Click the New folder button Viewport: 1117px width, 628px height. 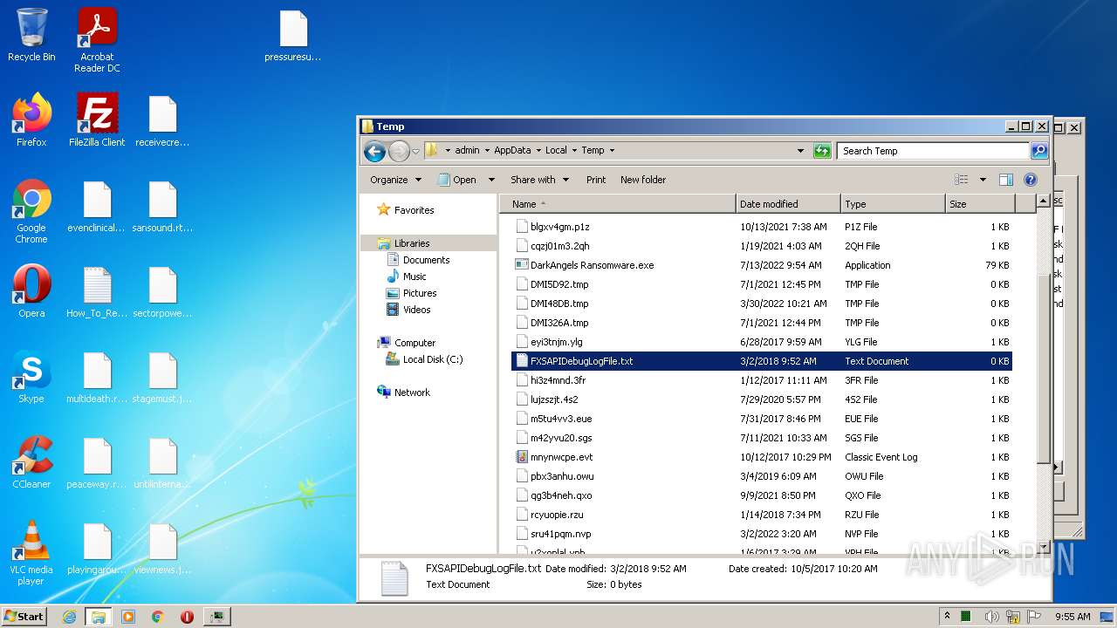tap(643, 180)
